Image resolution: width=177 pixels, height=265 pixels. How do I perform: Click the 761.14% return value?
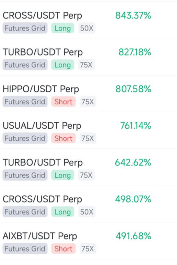pos(136,126)
